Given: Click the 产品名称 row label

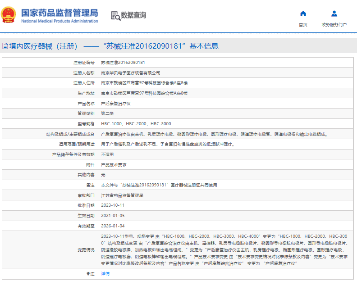Looking at the screenshot, I should click(86, 104).
